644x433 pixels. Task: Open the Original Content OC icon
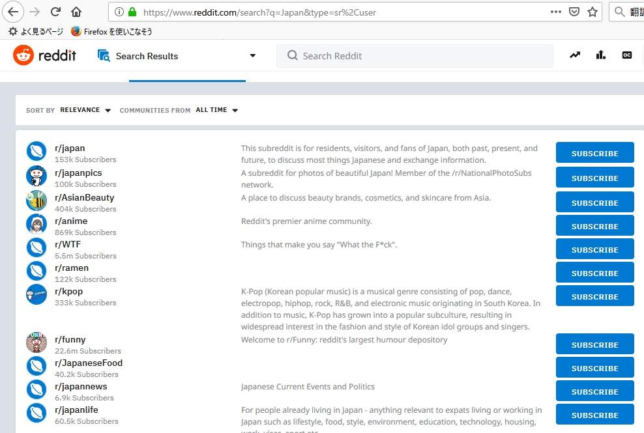tap(627, 55)
